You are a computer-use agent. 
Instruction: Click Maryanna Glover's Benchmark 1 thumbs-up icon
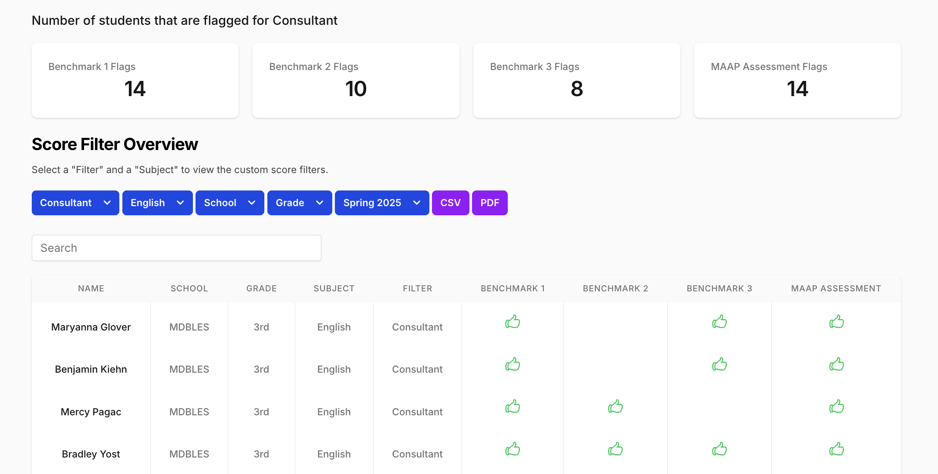click(513, 322)
